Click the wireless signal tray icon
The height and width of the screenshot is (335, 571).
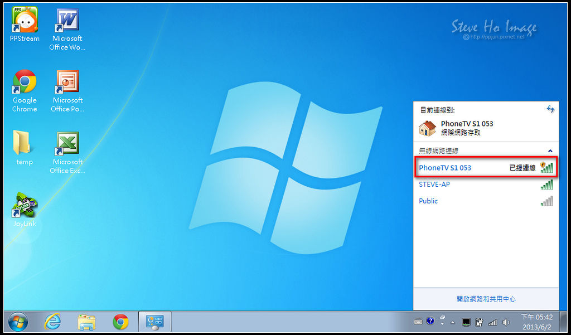point(493,322)
